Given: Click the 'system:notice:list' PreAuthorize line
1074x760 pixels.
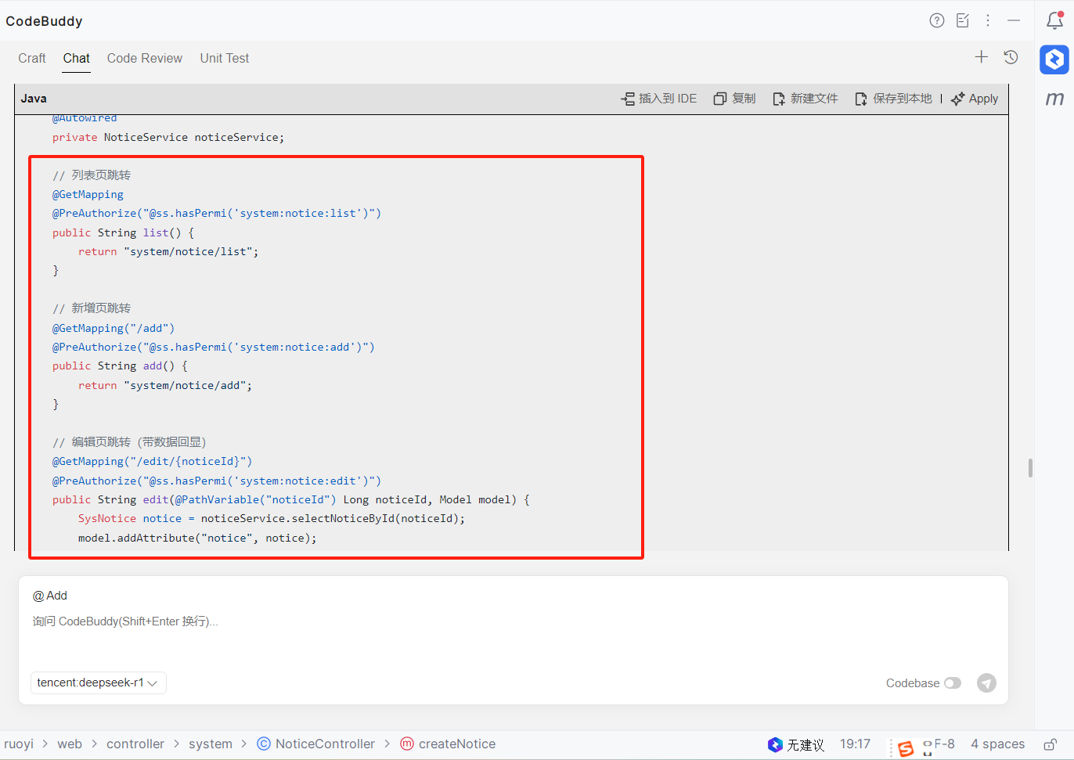Looking at the screenshot, I should point(217,214).
